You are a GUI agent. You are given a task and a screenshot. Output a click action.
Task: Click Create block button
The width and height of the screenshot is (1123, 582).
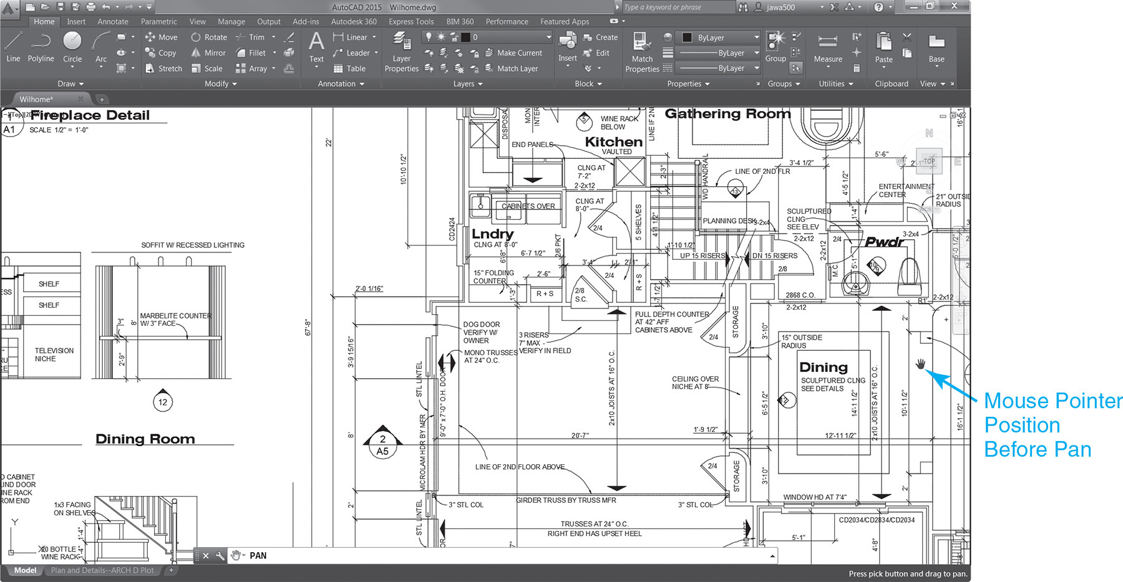pyautogui.click(x=600, y=37)
